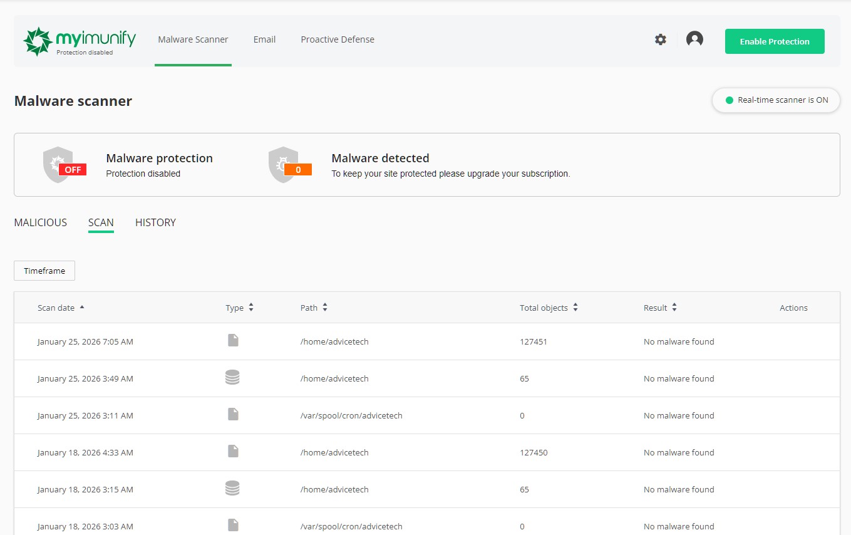851x535 pixels.
Task: Open the Proactive Defense menu item
Action: pos(338,39)
